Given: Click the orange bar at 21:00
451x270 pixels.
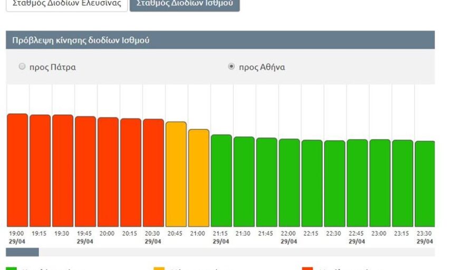Looking at the screenshot, I should point(199,178).
